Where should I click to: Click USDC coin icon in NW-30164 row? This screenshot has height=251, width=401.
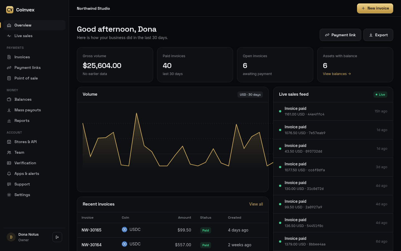point(124,244)
